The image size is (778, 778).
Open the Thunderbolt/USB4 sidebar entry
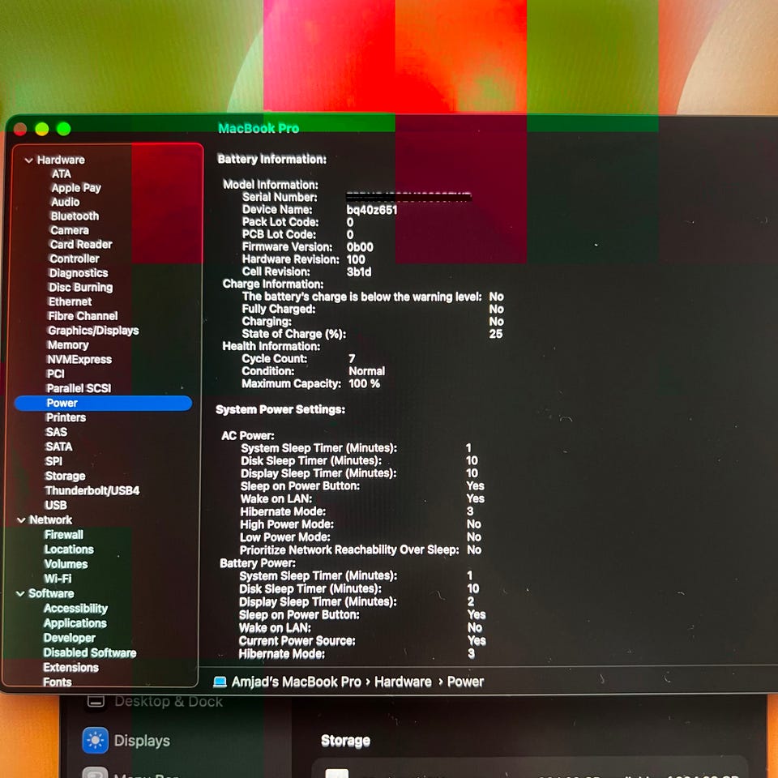pos(92,490)
